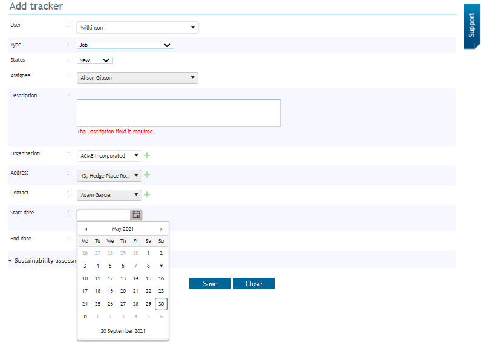Pick May 1 in the calendar
The image size is (482, 346).
(148, 253)
